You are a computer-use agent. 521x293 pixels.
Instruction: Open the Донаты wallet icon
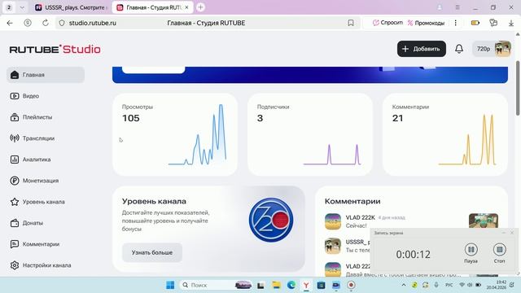[x=15, y=223]
